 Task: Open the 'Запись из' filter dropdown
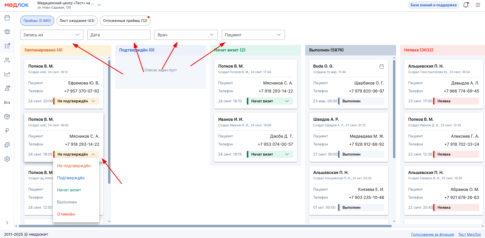point(52,35)
